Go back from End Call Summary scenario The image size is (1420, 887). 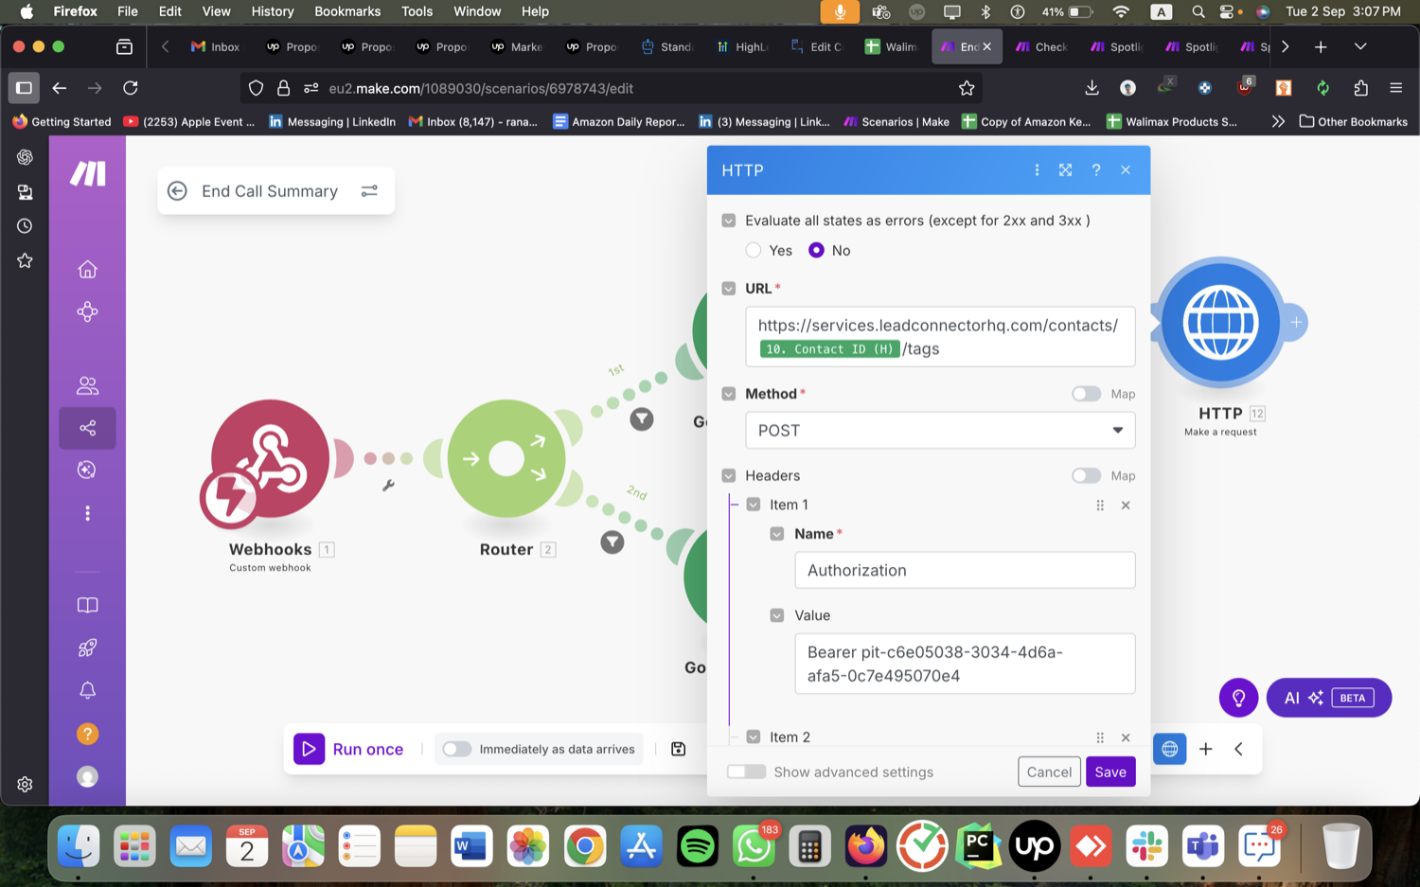click(x=177, y=191)
